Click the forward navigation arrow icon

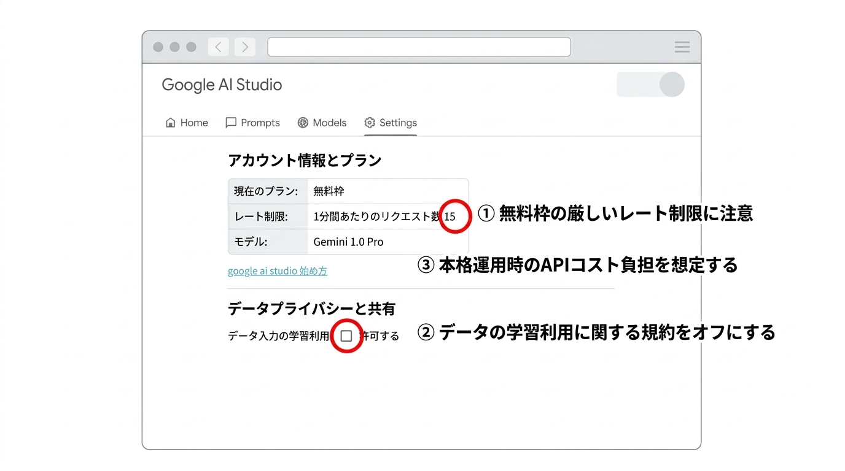click(x=244, y=47)
